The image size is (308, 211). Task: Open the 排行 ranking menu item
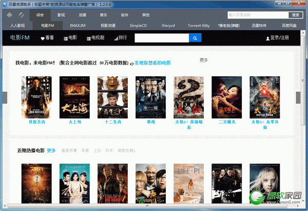pos(121,37)
